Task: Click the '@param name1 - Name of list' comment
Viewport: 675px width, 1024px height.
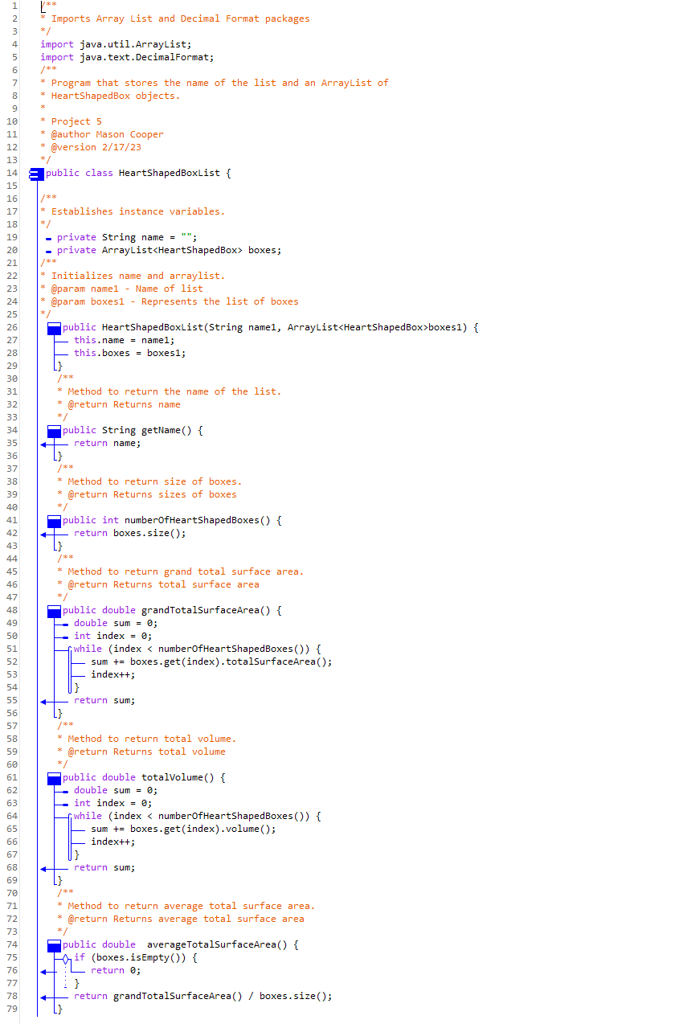Action: pos(127,289)
